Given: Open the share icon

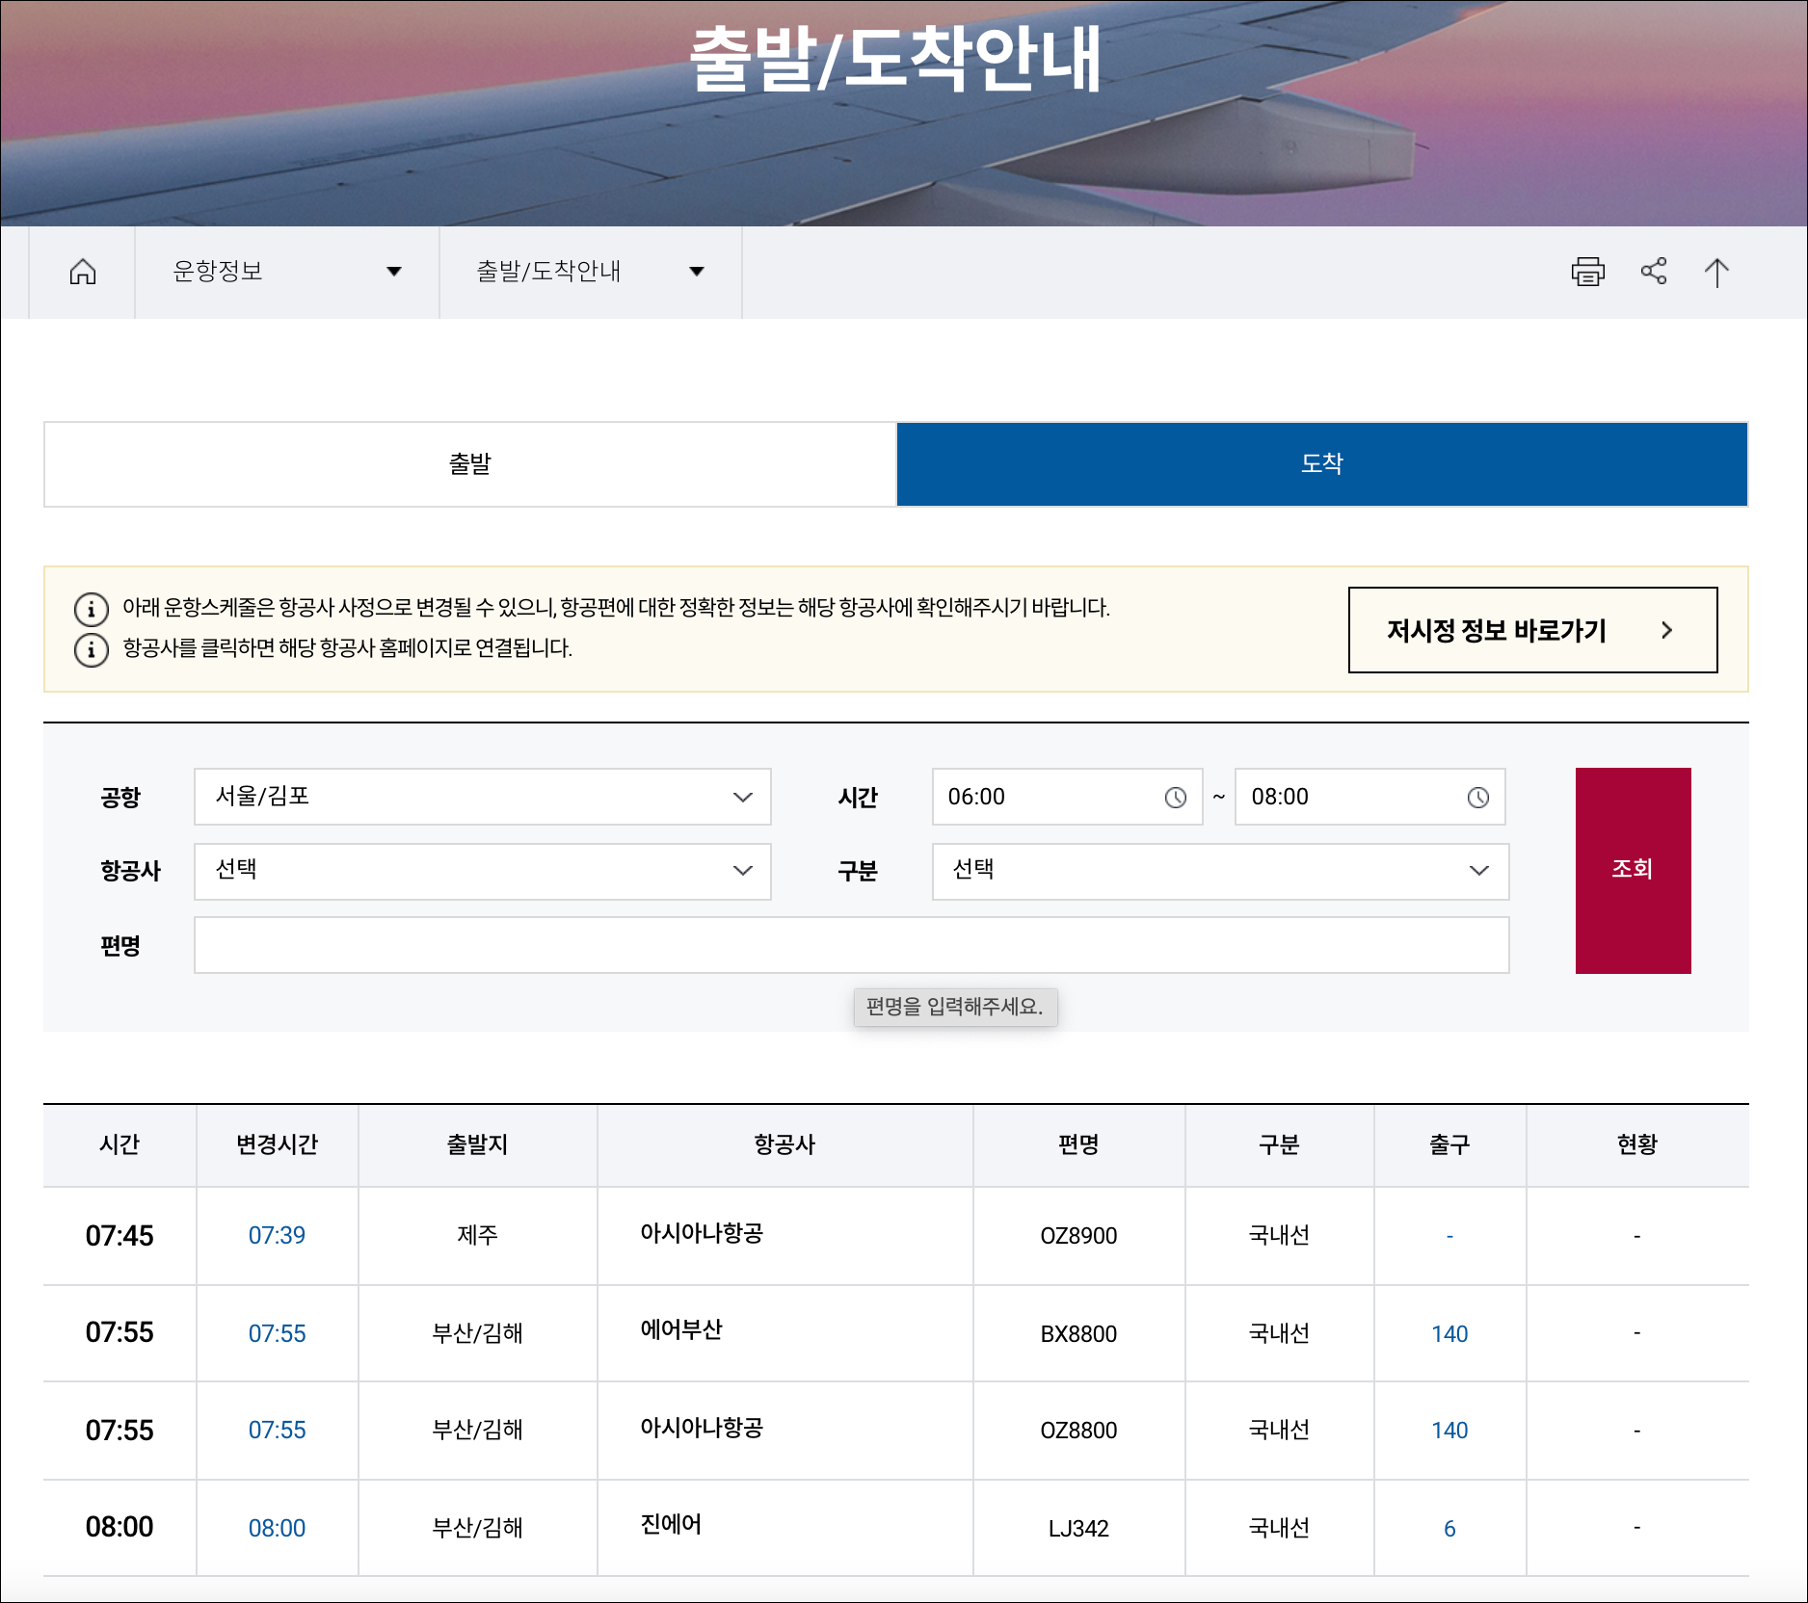Looking at the screenshot, I should tap(1654, 271).
